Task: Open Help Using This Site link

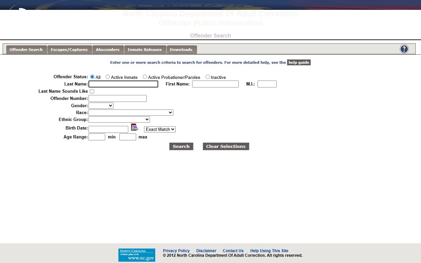Action: coord(269,251)
